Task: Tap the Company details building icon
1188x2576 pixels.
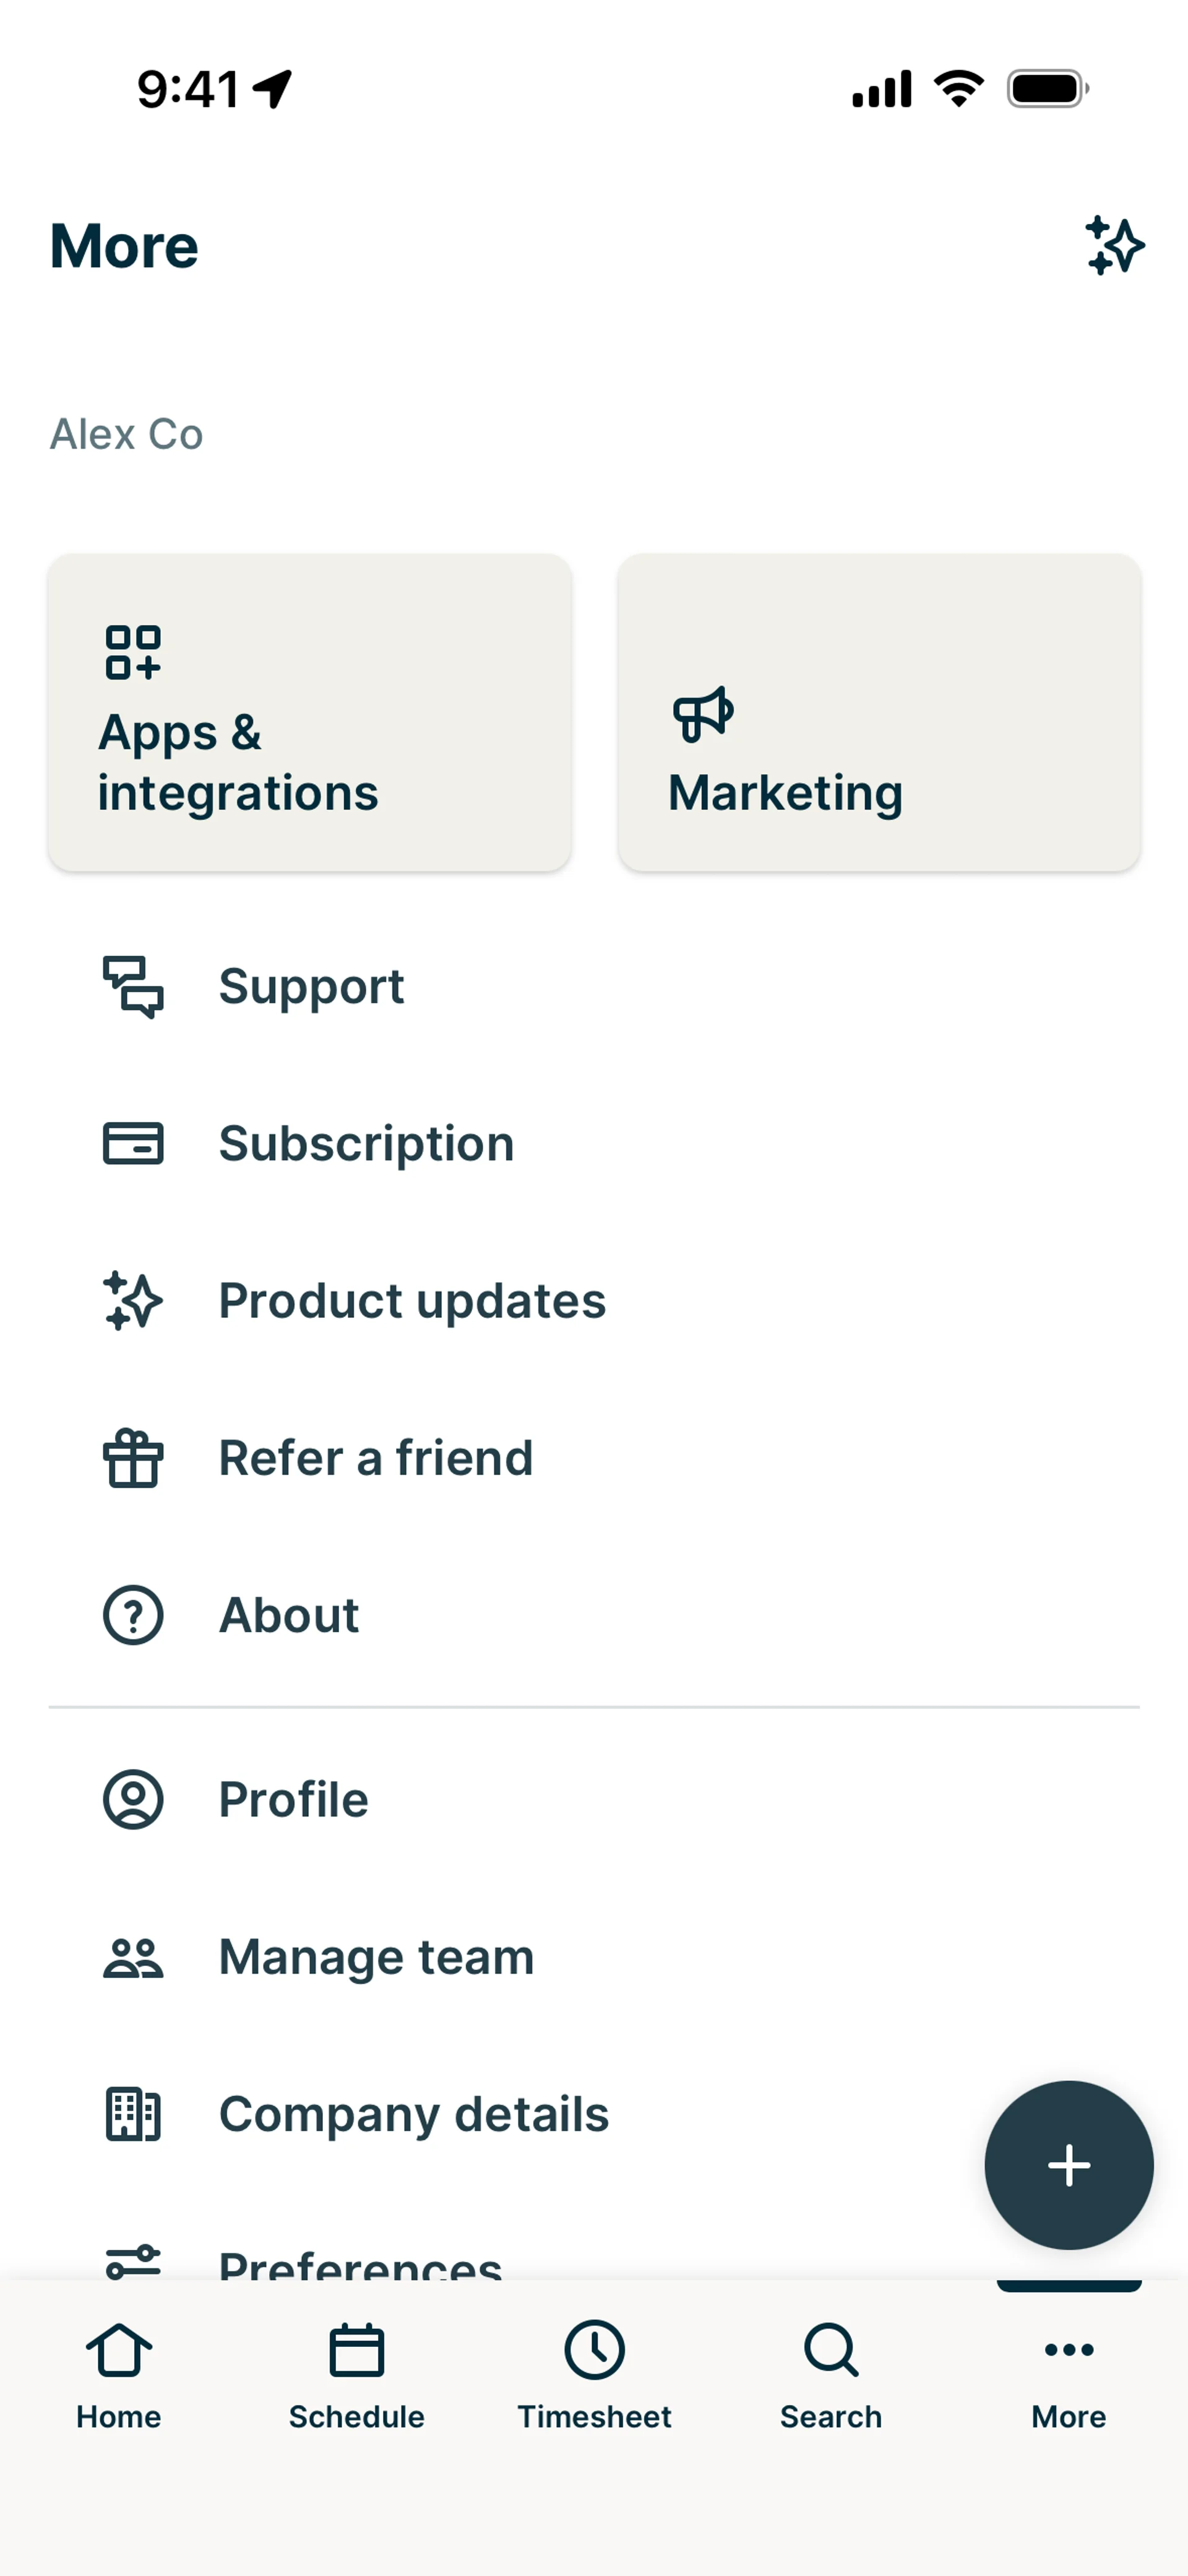Action: pyautogui.click(x=133, y=2114)
